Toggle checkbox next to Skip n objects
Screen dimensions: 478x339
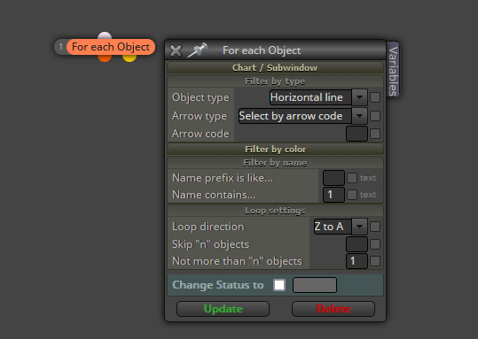click(375, 244)
